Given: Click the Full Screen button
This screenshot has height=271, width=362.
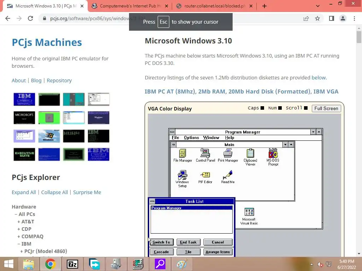Looking at the screenshot, I should [326, 108].
